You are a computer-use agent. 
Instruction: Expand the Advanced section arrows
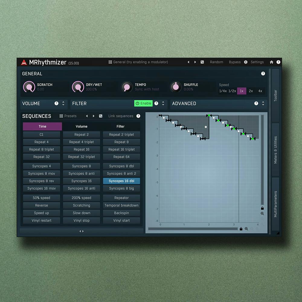[263, 103]
